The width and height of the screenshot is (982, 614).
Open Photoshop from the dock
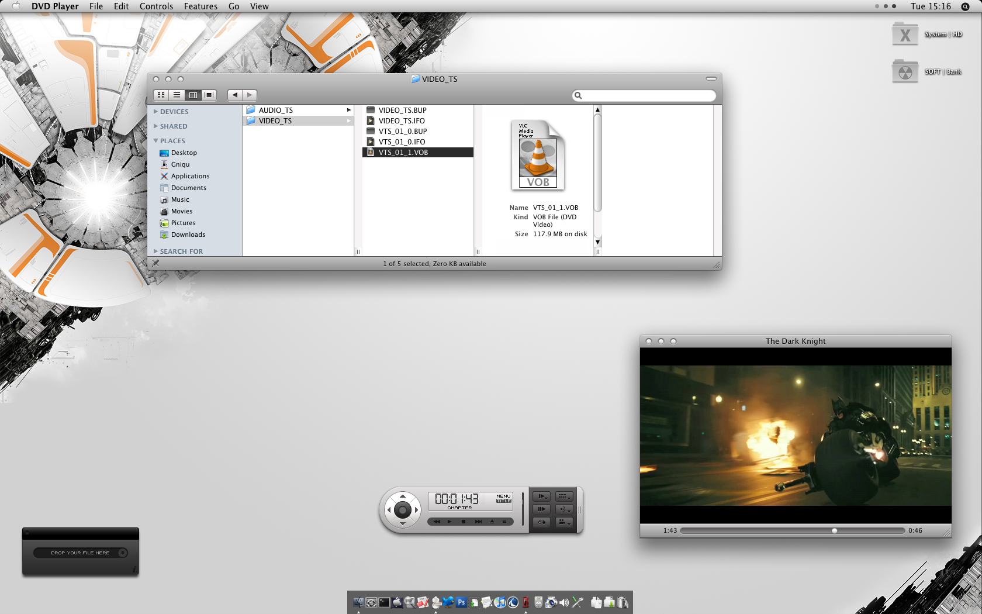pyautogui.click(x=461, y=602)
